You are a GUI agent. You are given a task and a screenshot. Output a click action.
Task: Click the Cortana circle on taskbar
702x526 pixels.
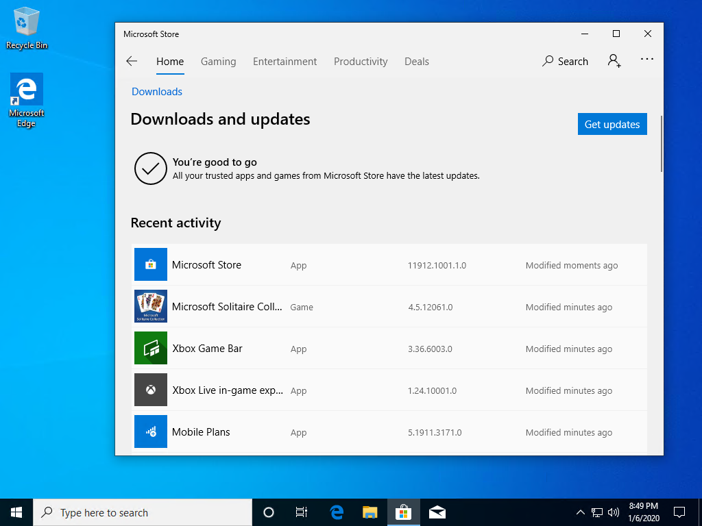click(x=268, y=512)
